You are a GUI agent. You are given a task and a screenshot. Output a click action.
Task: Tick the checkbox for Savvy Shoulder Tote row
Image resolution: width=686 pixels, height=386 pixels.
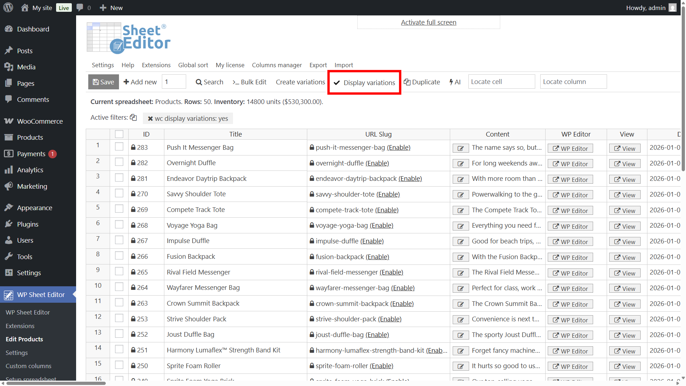pos(119,193)
